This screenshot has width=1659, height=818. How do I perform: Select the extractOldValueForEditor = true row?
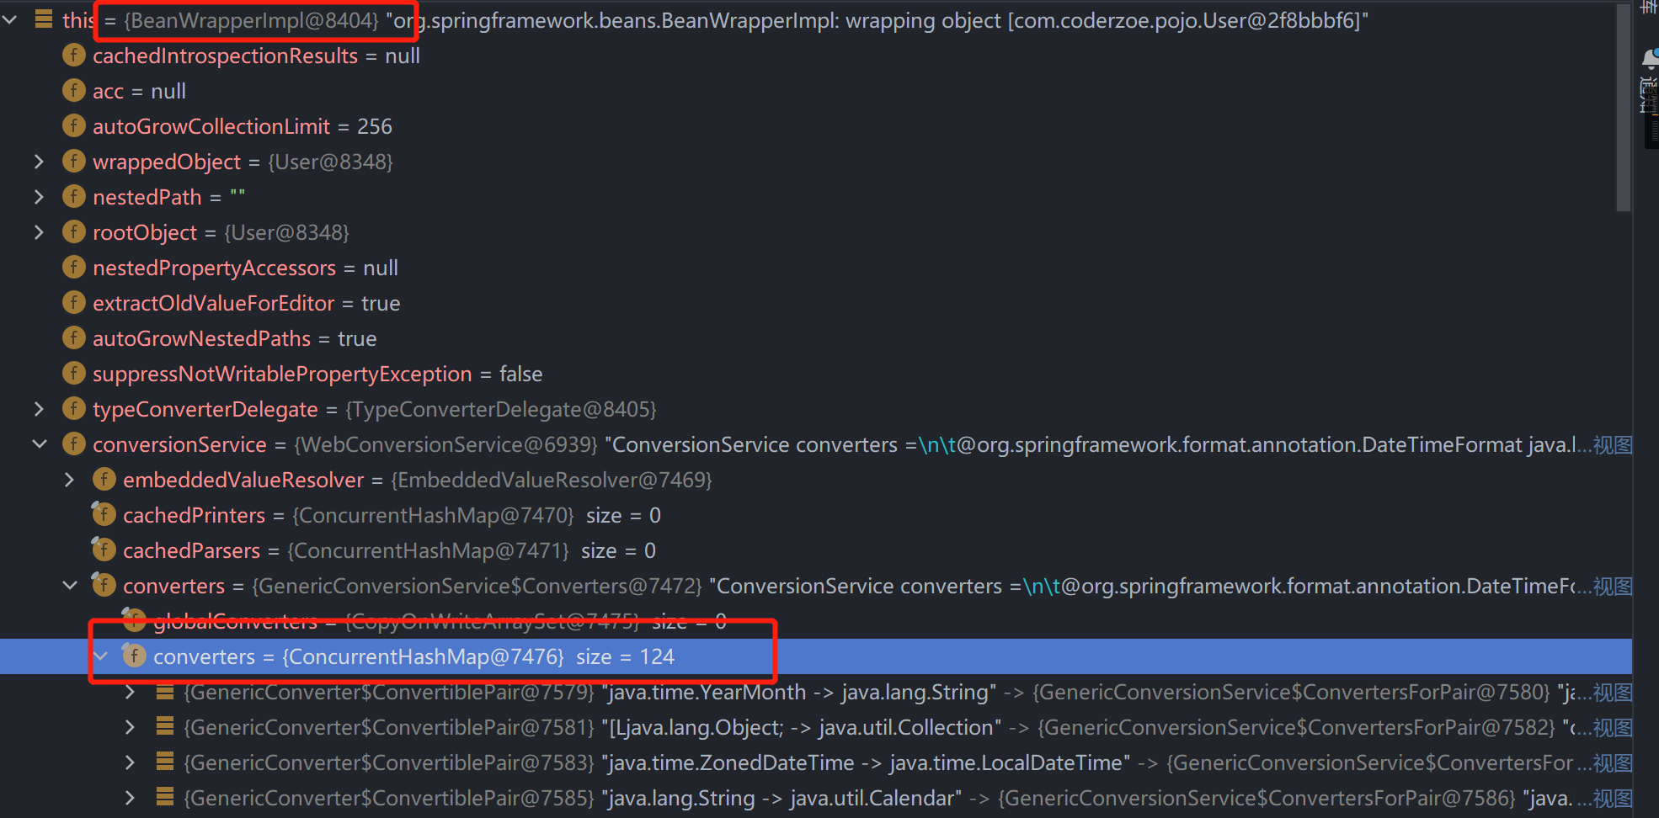tap(816, 303)
